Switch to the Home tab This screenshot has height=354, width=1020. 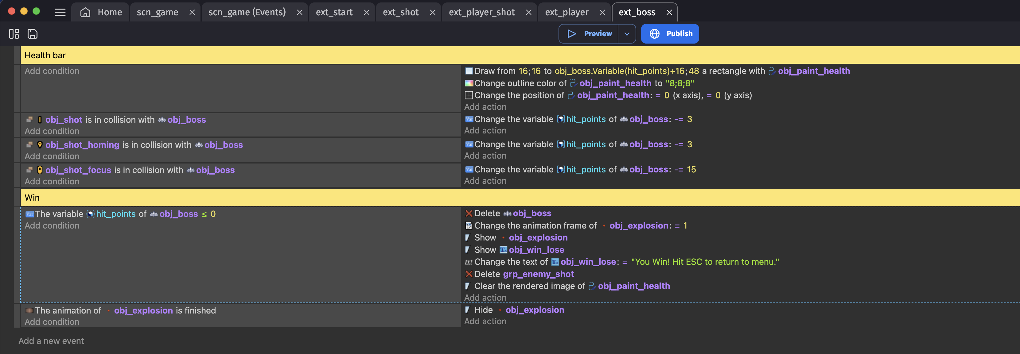click(x=101, y=12)
